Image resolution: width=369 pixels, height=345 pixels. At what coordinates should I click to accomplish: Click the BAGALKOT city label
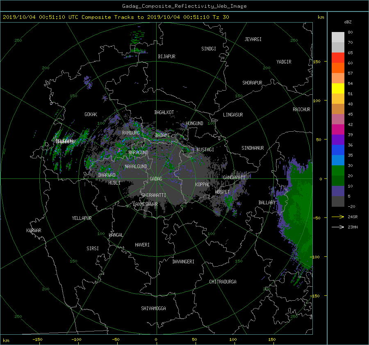(164, 112)
